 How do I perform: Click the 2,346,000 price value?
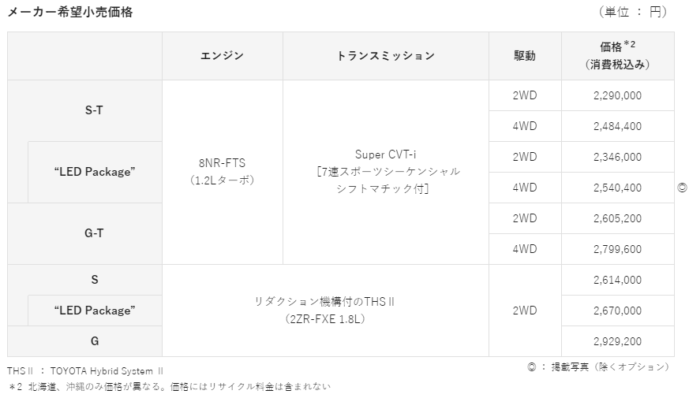(x=617, y=157)
